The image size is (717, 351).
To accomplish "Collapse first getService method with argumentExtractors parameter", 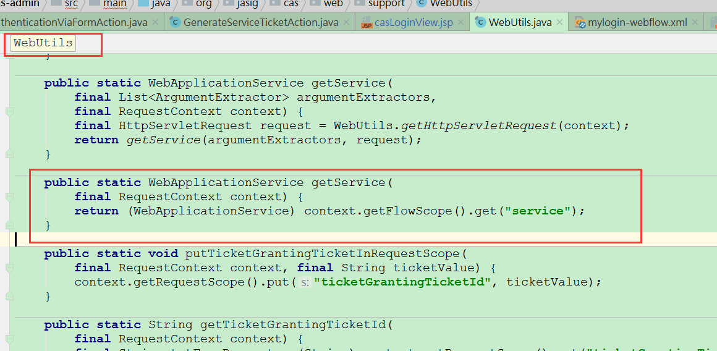I will click(10, 111).
